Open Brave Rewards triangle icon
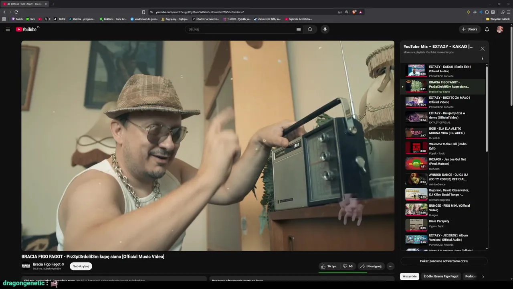The width and height of the screenshot is (513, 289). (x=360, y=12)
